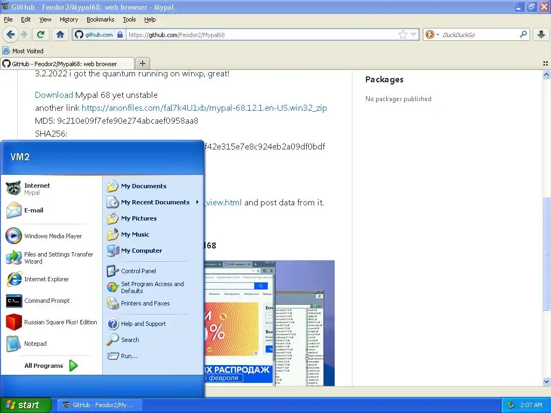Screen dimensions: 551x413
Task: Click the browser Back arrow button
Action: tap(11, 34)
